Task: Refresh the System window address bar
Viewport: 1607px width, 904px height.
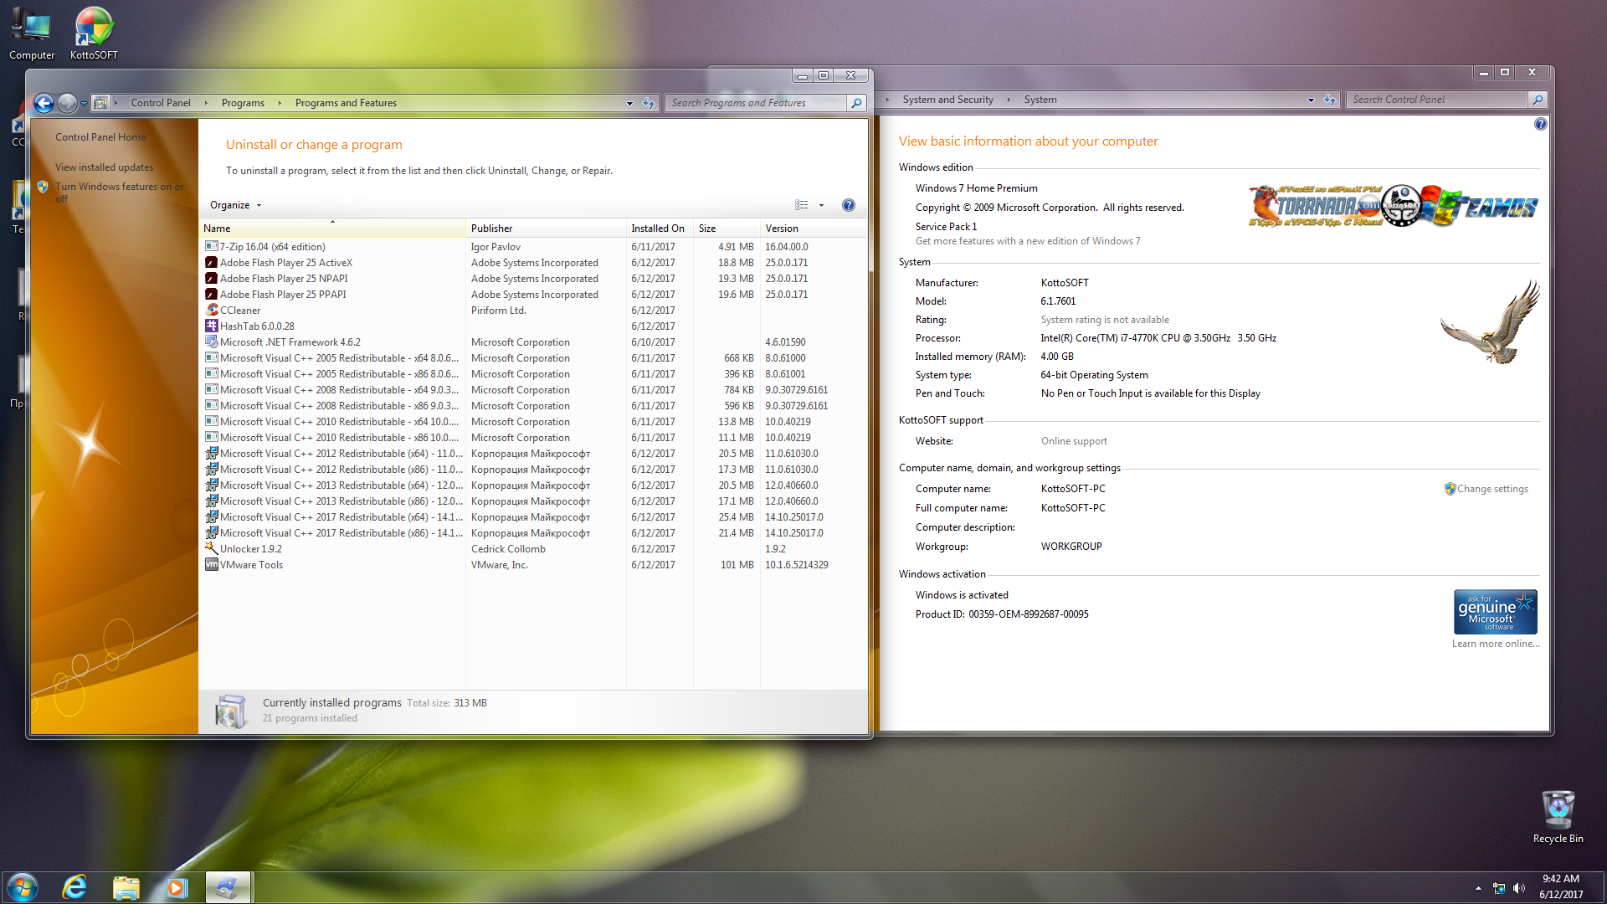Action: tap(1330, 100)
